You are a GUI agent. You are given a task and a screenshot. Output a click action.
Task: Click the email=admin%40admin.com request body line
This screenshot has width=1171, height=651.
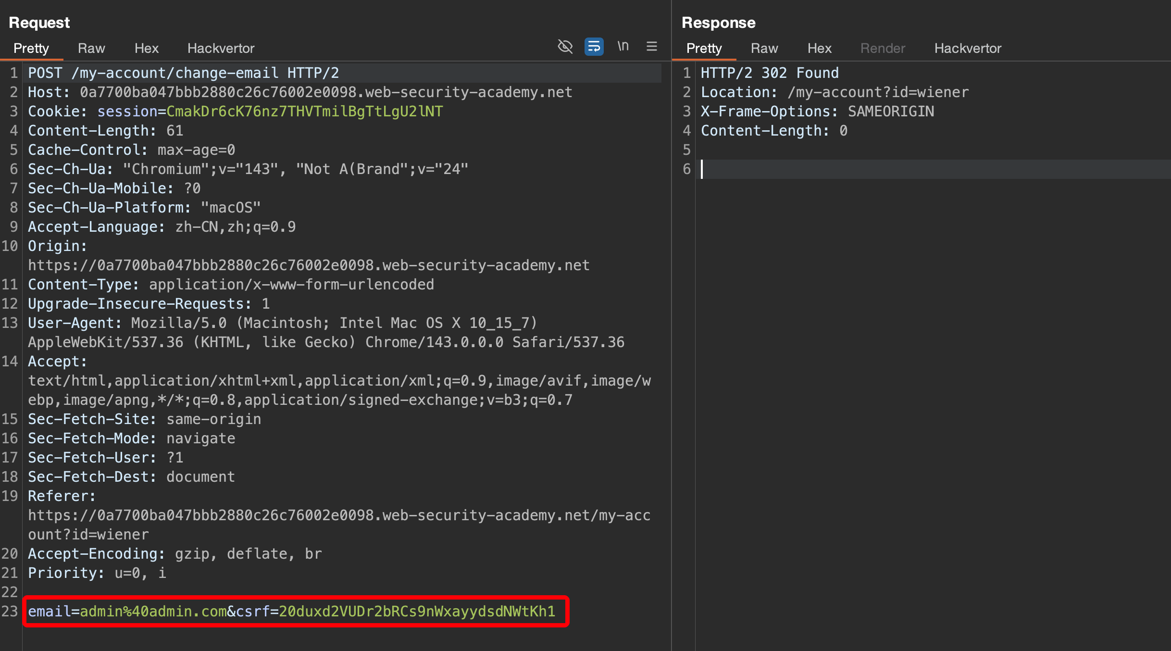point(291,611)
